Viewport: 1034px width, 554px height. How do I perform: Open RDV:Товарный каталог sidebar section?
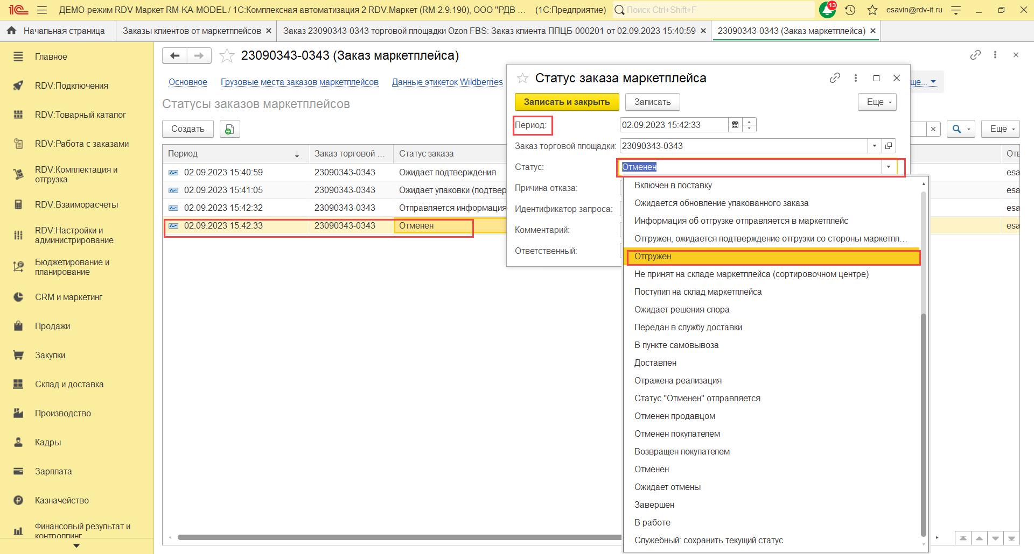pyautogui.click(x=80, y=115)
